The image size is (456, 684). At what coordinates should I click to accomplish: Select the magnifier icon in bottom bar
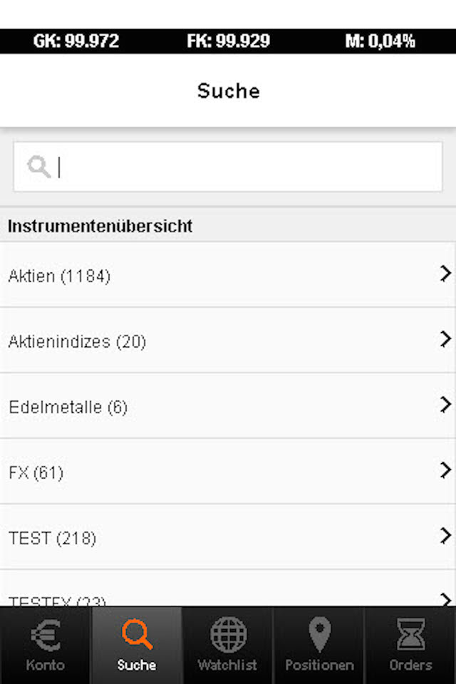(x=137, y=634)
